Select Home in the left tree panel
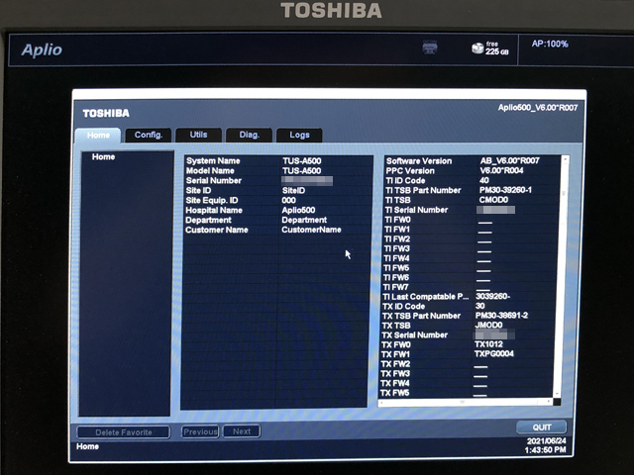This screenshot has width=634, height=475. tap(103, 156)
